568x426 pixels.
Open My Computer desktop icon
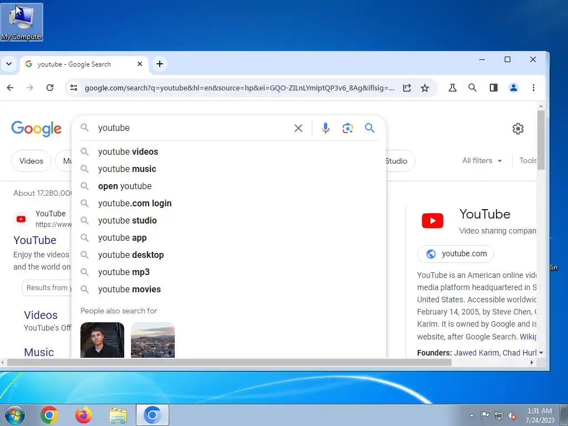tap(22, 22)
